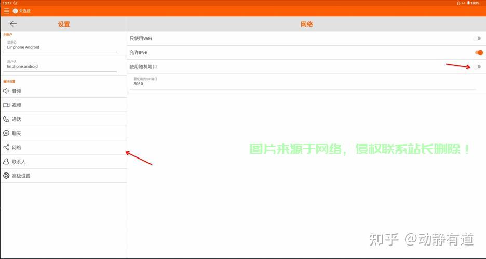486x259 pixels.
Task: Open 联系人 settings
Action: click(x=63, y=161)
